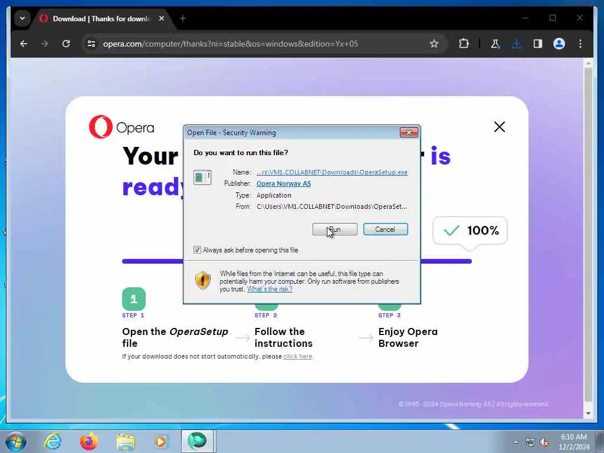The width and height of the screenshot is (604, 453).
Task: Click the application file icon in dialog
Action: tap(202, 178)
